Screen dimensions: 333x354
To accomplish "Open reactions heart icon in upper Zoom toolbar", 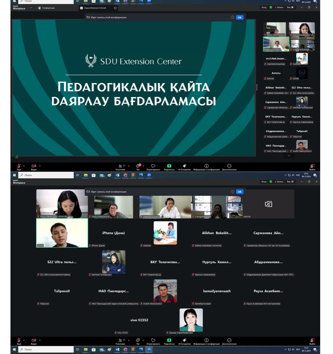I will pyautogui.click(x=153, y=166).
